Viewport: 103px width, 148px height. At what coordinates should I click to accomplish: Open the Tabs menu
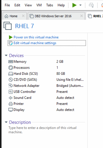[50, 5]
